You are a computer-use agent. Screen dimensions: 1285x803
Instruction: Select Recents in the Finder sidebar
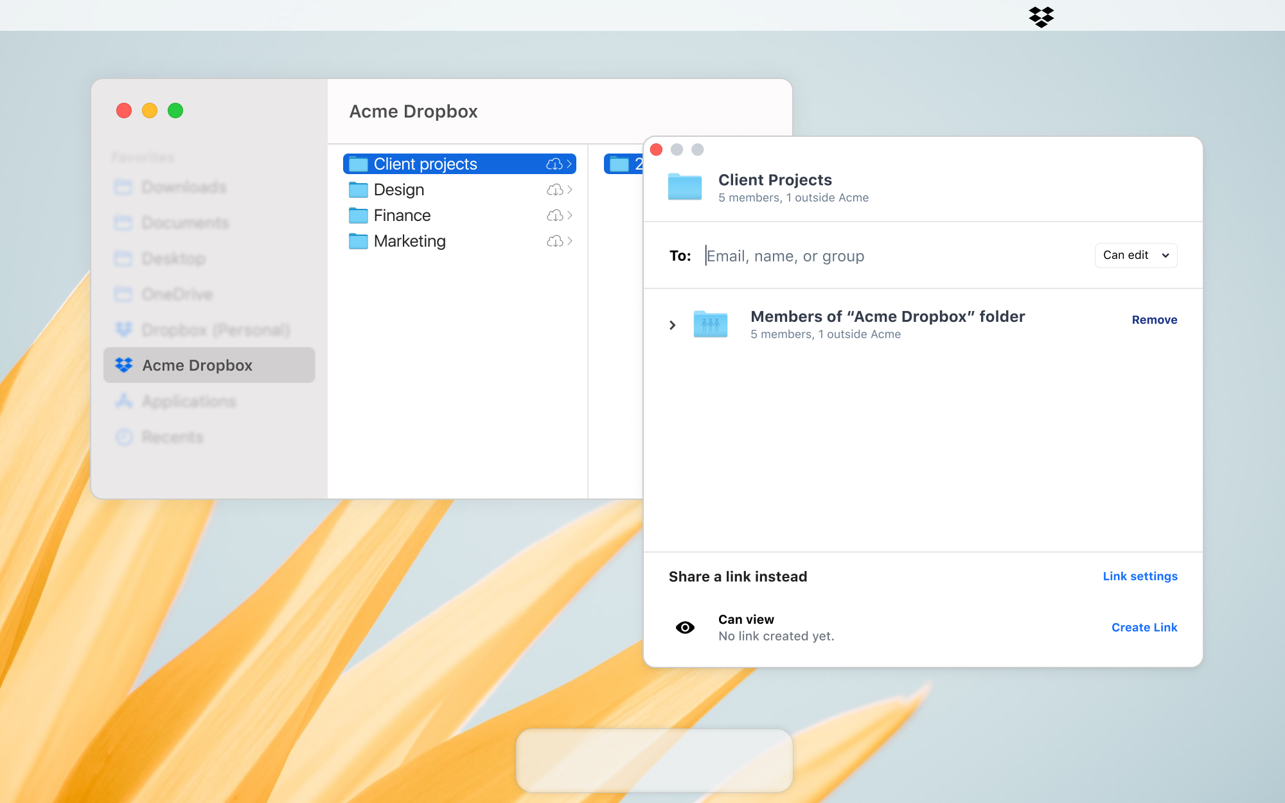coord(169,437)
